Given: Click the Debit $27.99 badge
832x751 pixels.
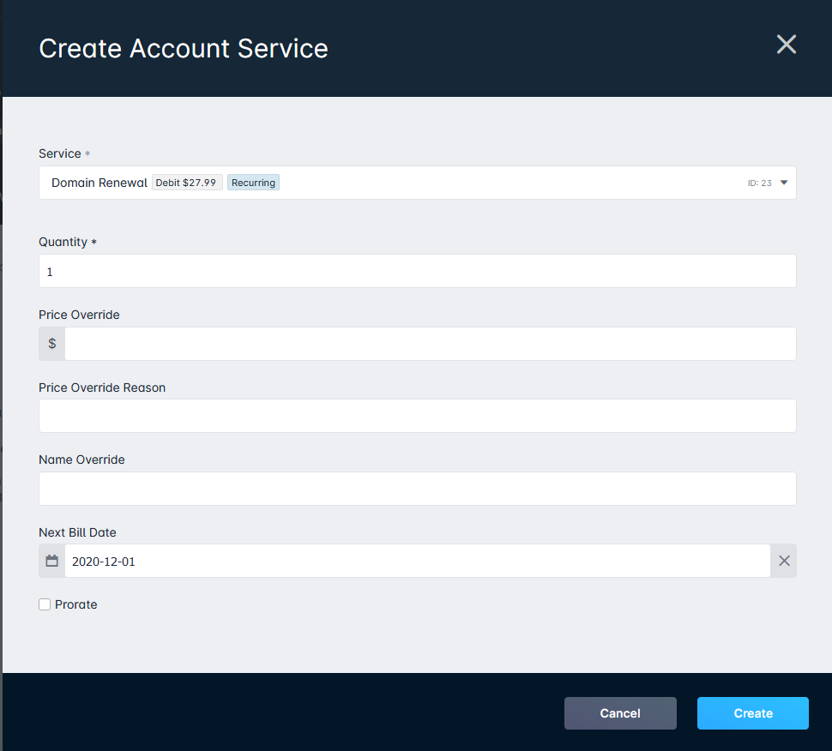Looking at the screenshot, I should click(187, 183).
